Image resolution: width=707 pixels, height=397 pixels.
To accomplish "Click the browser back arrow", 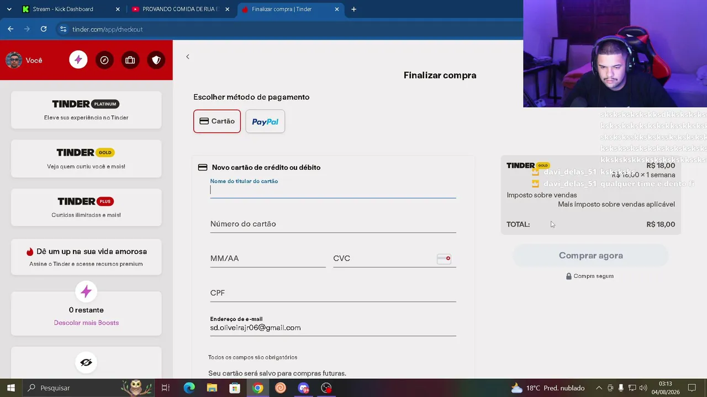I will 10,29.
